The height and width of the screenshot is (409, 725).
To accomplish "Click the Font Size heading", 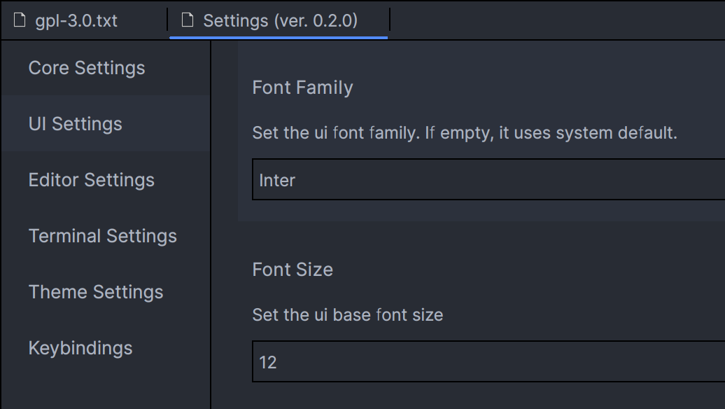I will click(x=293, y=269).
